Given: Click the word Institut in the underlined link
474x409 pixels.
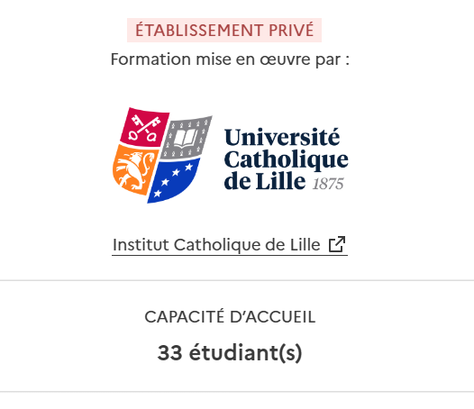Looking at the screenshot, I should coord(141,244).
